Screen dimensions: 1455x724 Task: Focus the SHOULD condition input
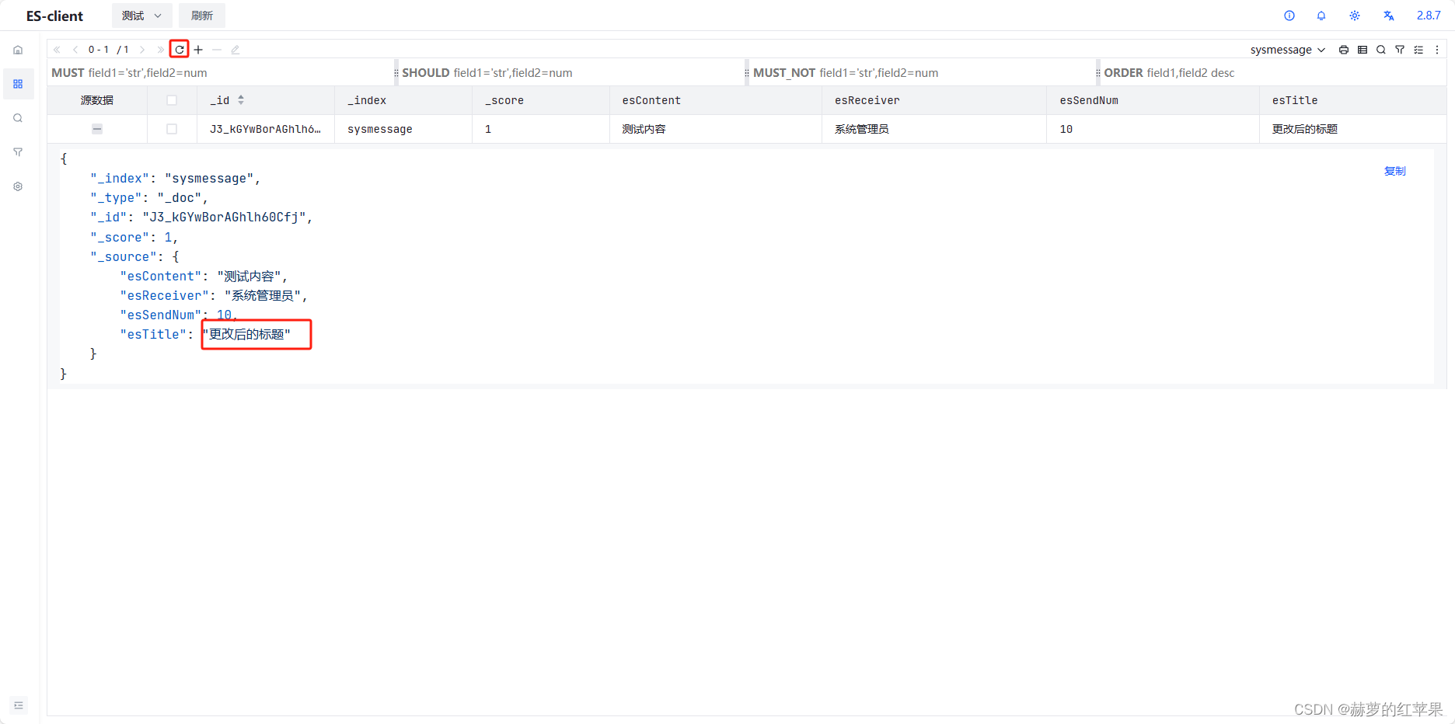click(x=572, y=73)
